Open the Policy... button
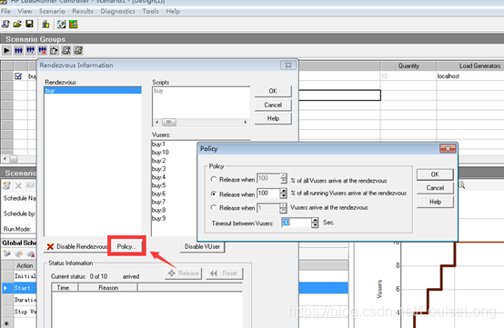504x328 pixels. pyautogui.click(x=126, y=246)
